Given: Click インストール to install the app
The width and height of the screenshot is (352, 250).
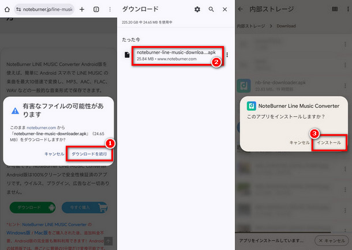Looking at the screenshot, I should pyautogui.click(x=329, y=142).
